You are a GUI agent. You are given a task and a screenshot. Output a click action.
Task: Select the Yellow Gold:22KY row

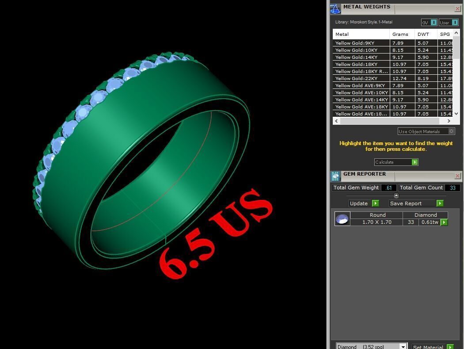pyautogui.click(x=393, y=78)
